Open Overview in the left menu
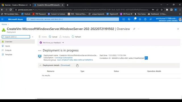Screen dimensions: 182x102 coord(17,42)
